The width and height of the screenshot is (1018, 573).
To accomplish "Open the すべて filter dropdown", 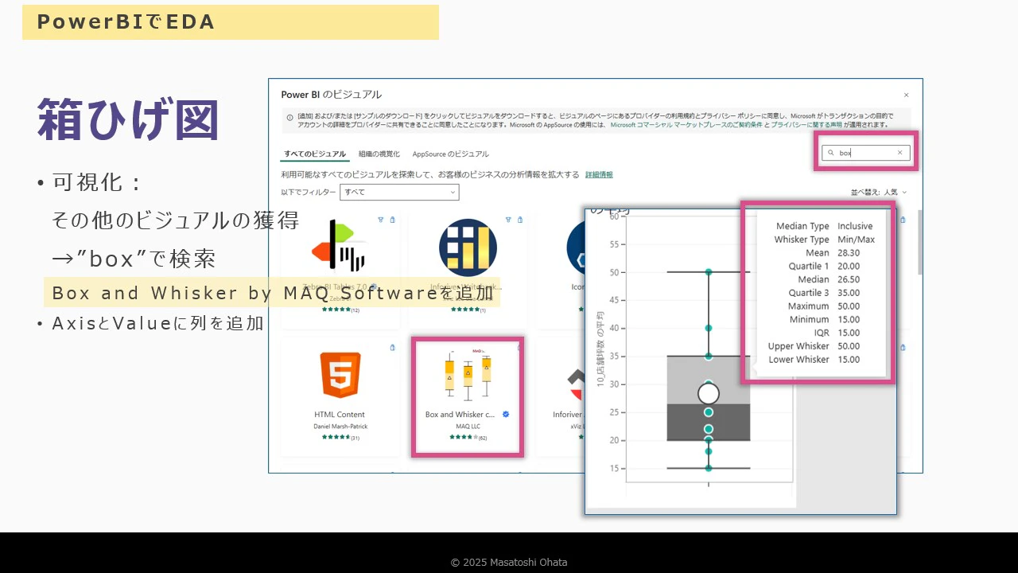I will pyautogui.click(x=399, y=192).
